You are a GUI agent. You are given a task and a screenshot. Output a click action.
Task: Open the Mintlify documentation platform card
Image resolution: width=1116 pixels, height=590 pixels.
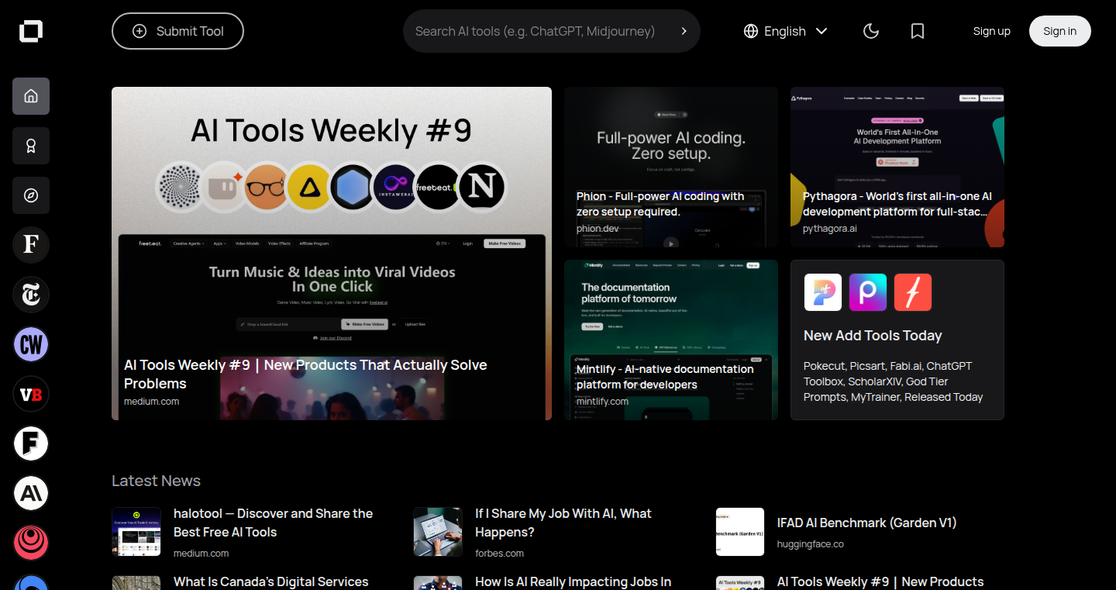tap(671, 340)
